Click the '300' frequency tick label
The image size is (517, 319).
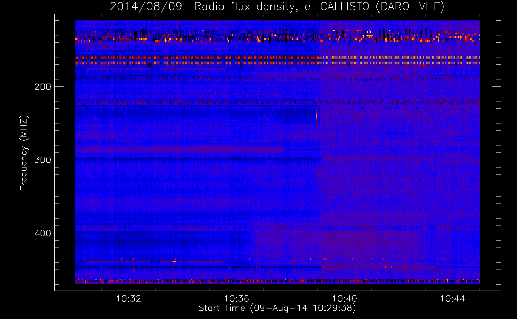(x=43, y=160)
